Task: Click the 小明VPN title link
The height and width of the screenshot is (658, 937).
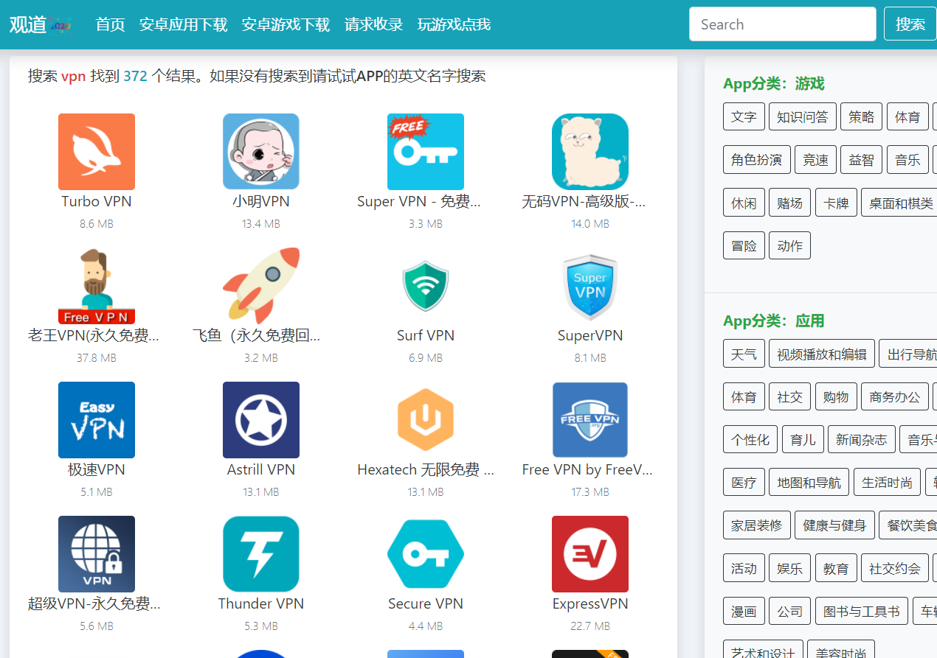Action: (x=261, y=201)
